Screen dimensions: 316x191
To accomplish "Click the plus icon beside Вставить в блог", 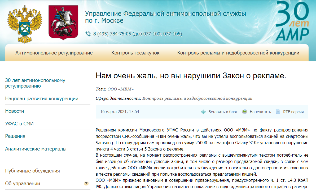I will 203,112.
